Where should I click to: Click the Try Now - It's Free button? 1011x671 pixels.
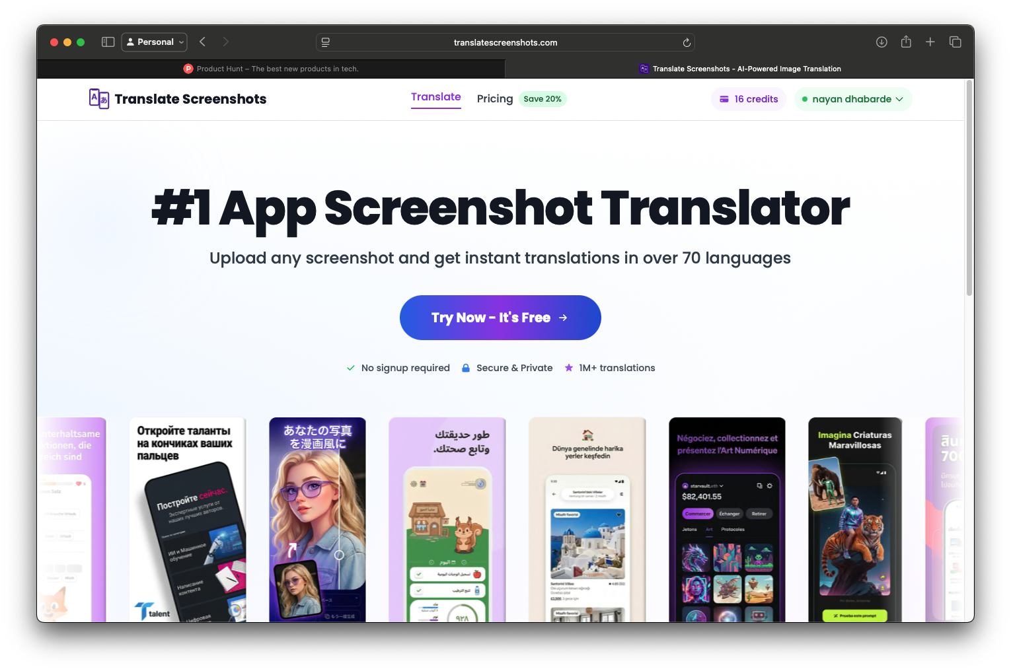(x=500, y=318)
